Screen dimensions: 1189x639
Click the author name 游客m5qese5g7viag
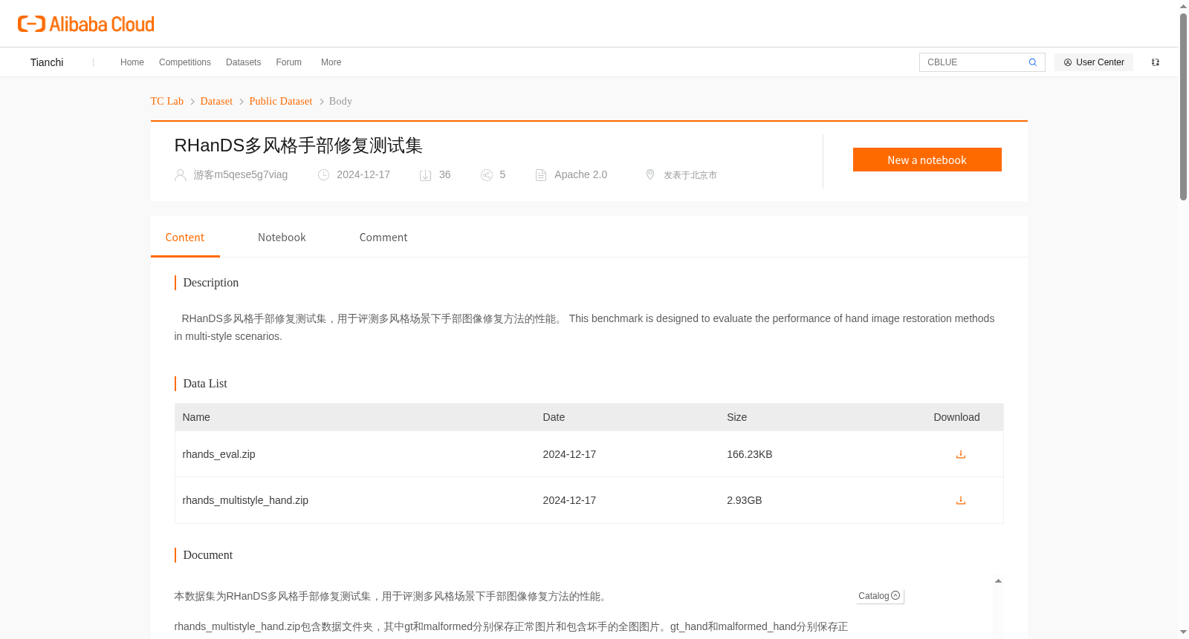point(241,174)
